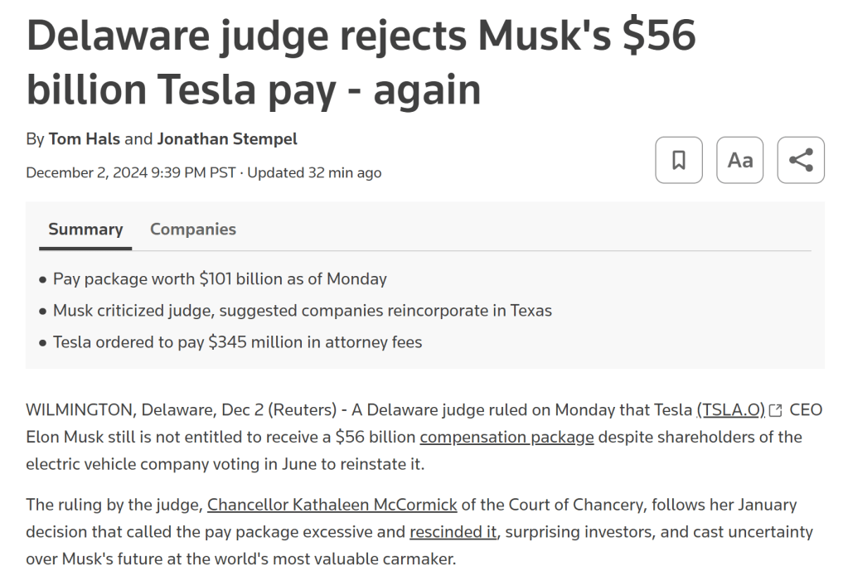Viewport: 848px width, 571px height.
Task: Open the Aa text size options
Action: tap(739, 160)
